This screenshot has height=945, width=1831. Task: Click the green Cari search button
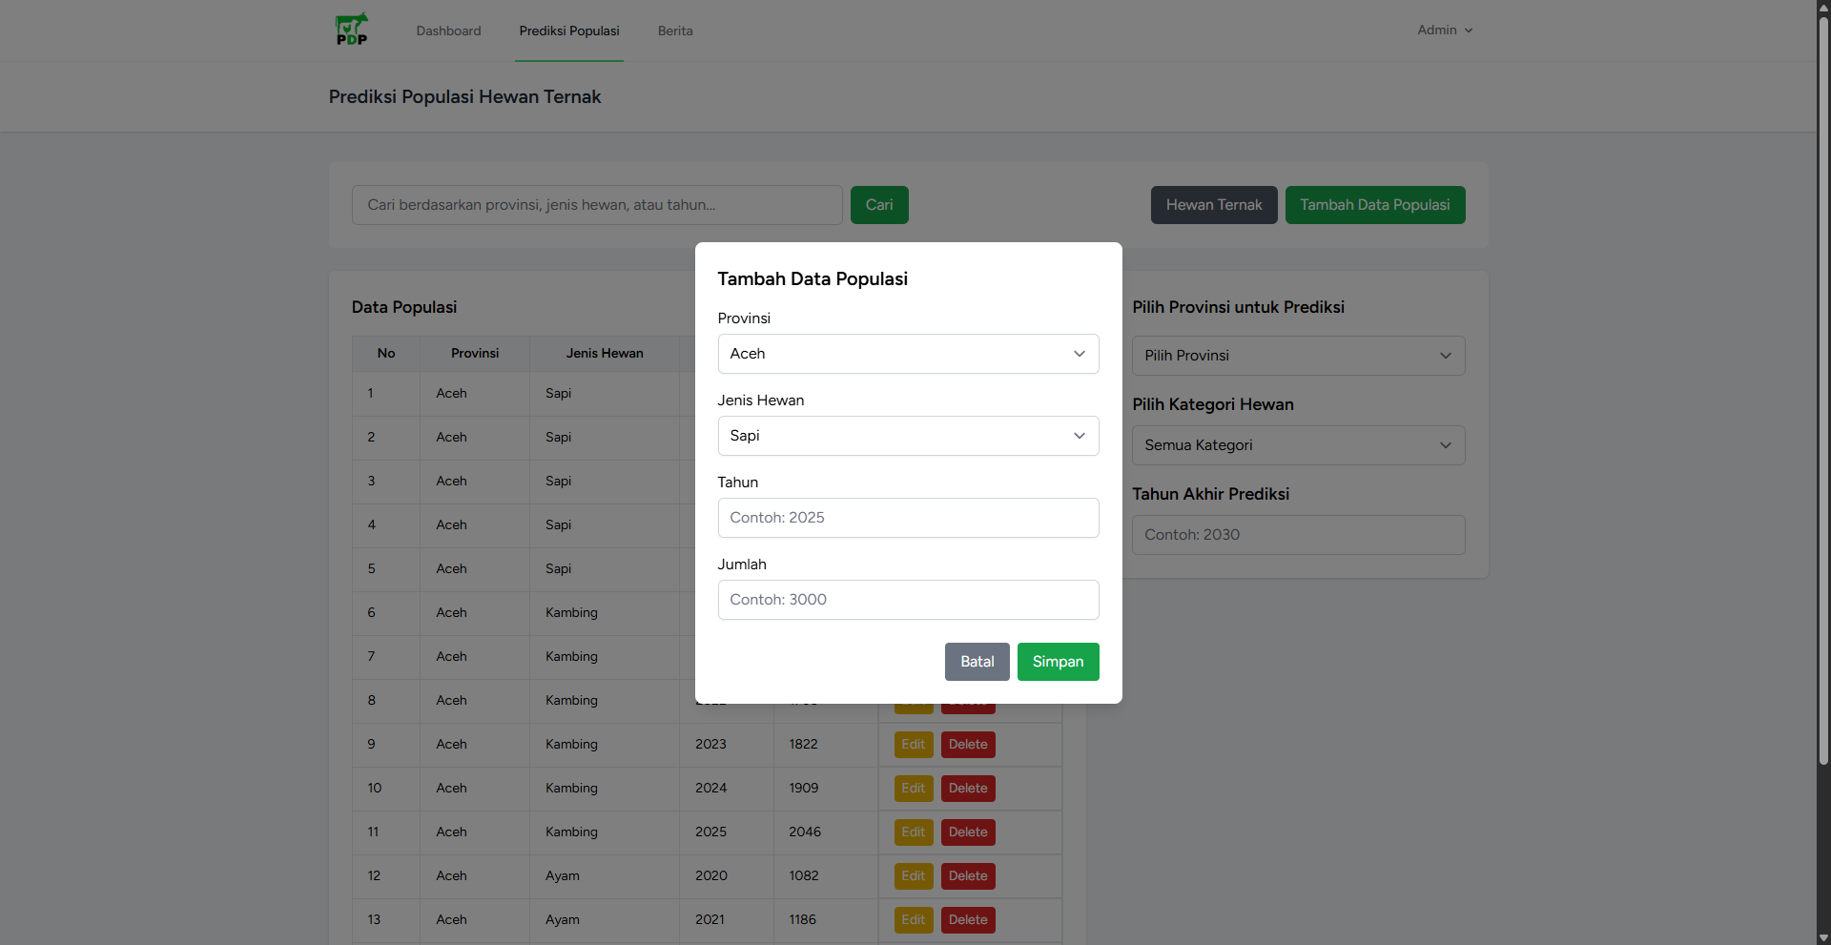[878, 205]
